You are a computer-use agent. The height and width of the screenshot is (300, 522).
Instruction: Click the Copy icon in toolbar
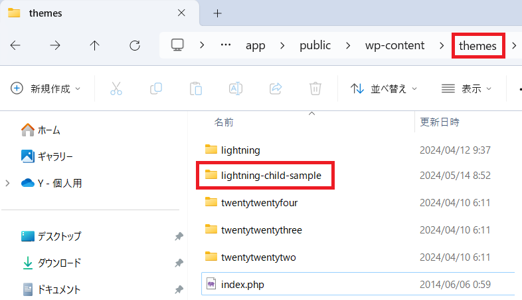tap(156, 88)
